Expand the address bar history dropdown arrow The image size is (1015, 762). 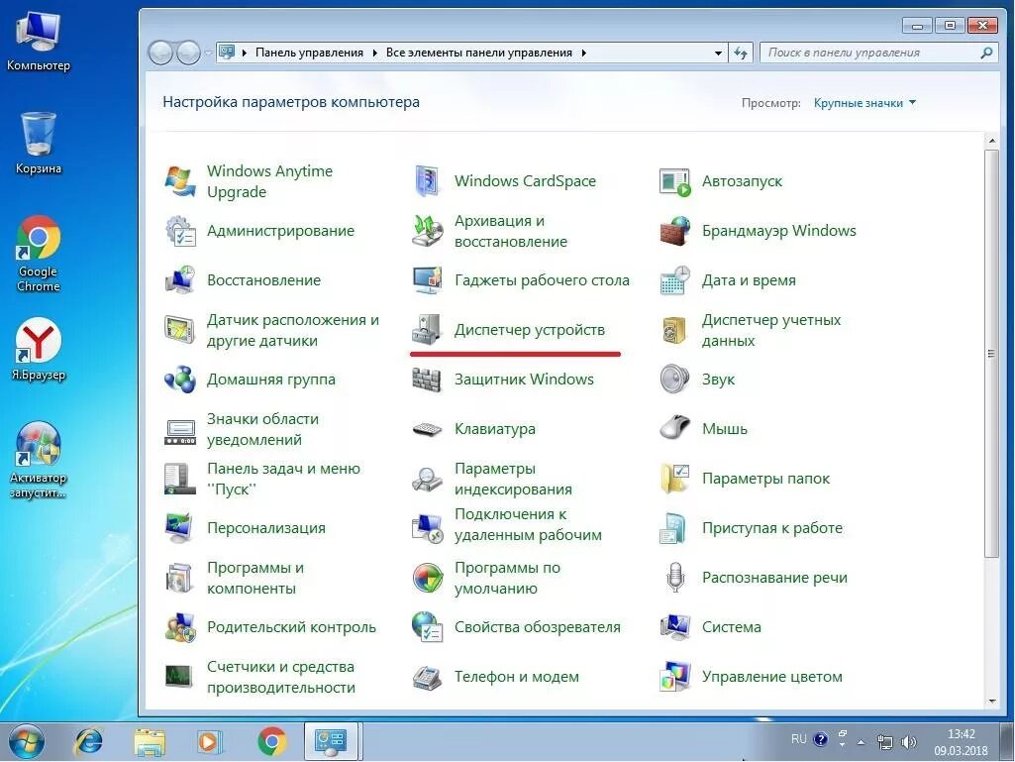coord(718,54)
